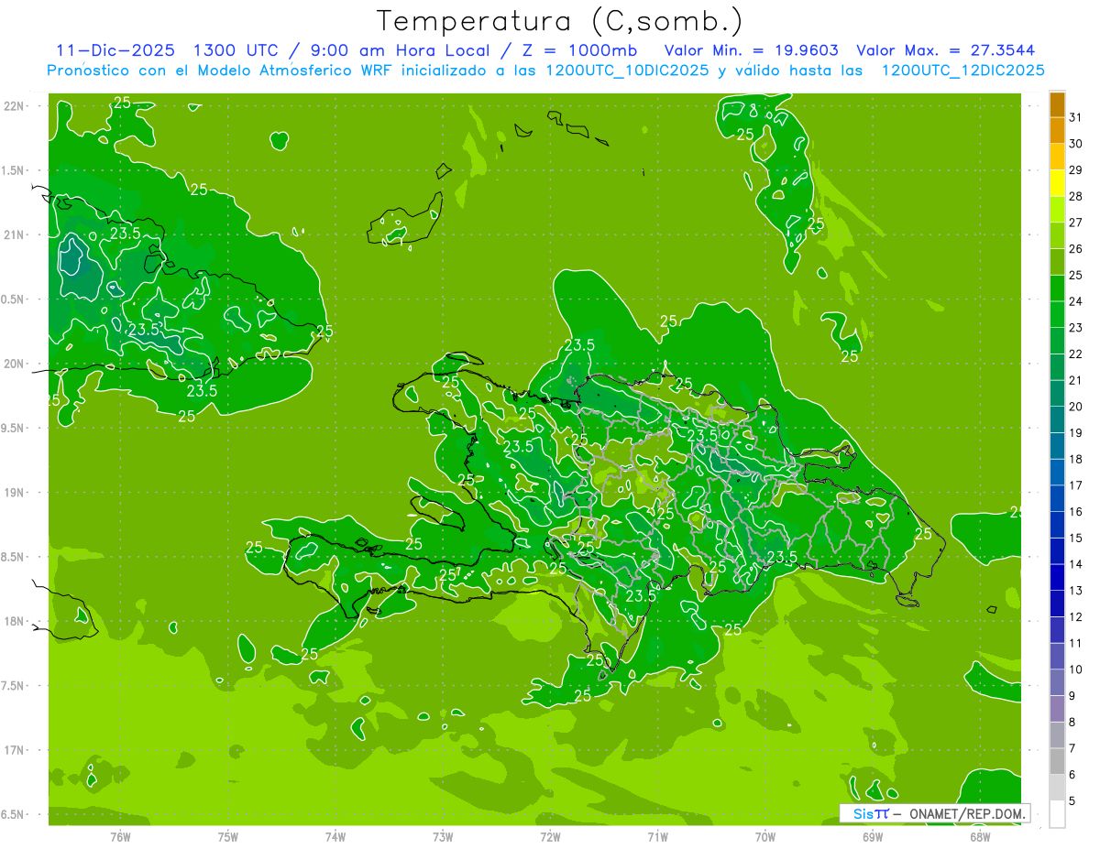1100x849 pixels.
Task: Pick the legend swatch between 25 and 26
Action: click(x=1057, y=262)
